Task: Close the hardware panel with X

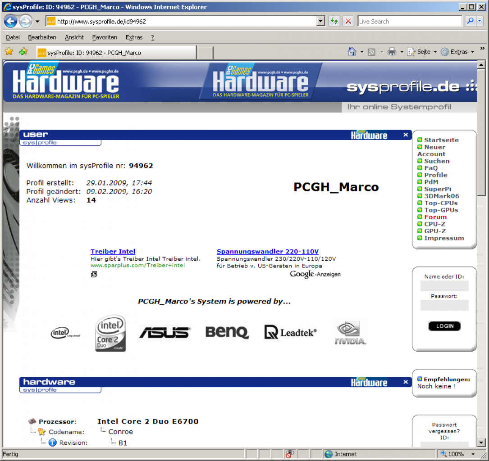Action: 406,382
